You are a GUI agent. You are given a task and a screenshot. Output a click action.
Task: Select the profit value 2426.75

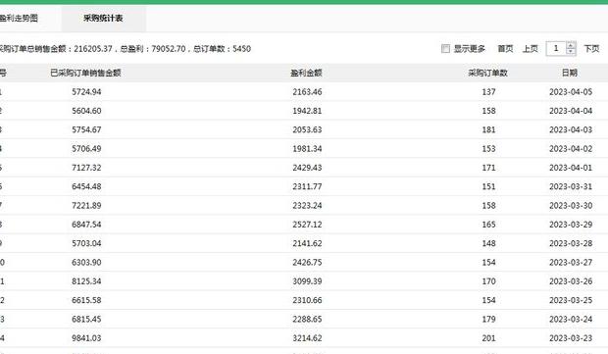click(307, 263)
